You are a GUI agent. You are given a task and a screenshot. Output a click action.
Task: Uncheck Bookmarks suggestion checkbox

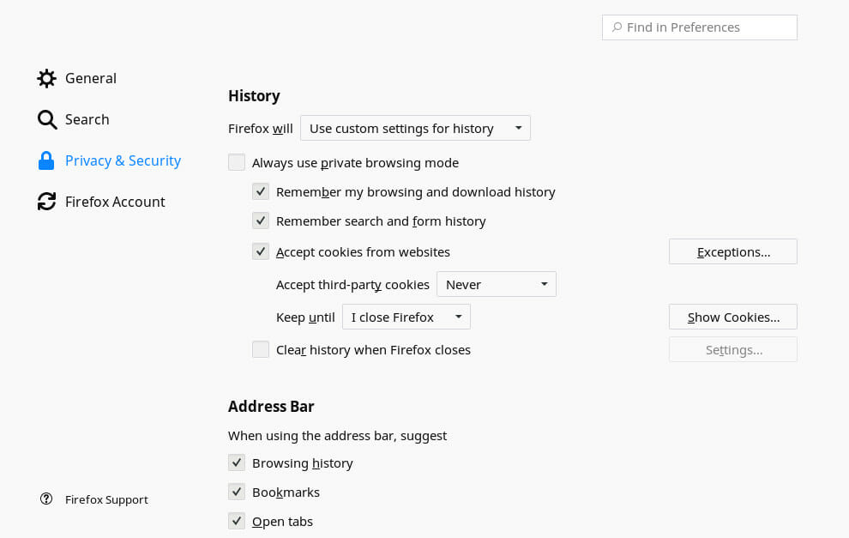[x=237, y=492]
